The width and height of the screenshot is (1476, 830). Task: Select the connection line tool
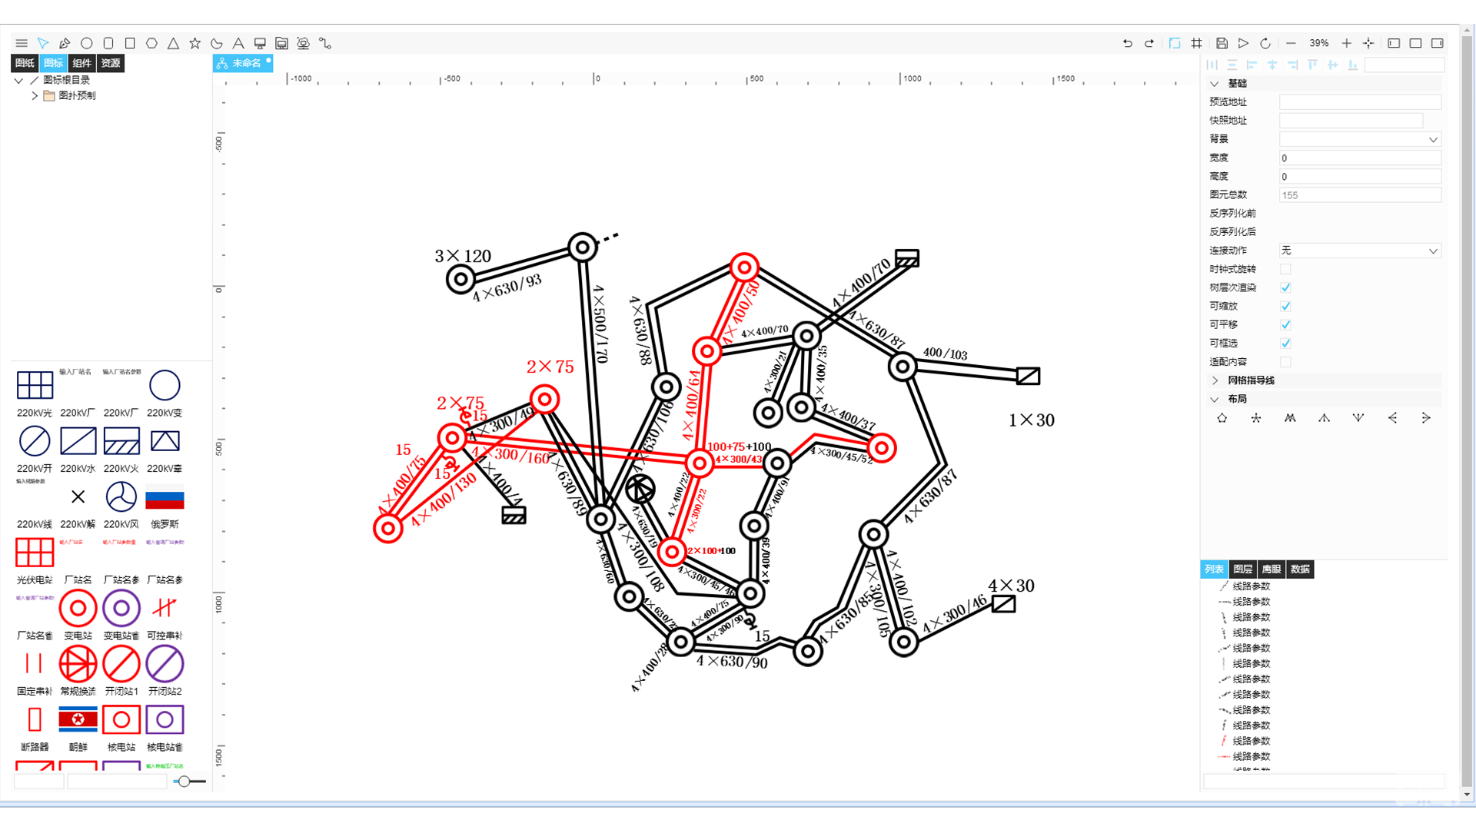coord(325,44)
